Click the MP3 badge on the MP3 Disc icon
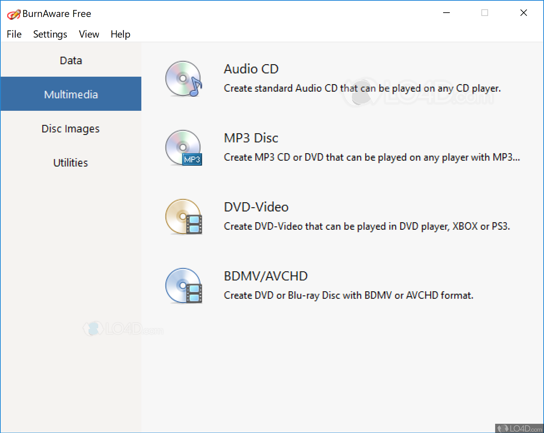544x433 pixels. [192, 160]
